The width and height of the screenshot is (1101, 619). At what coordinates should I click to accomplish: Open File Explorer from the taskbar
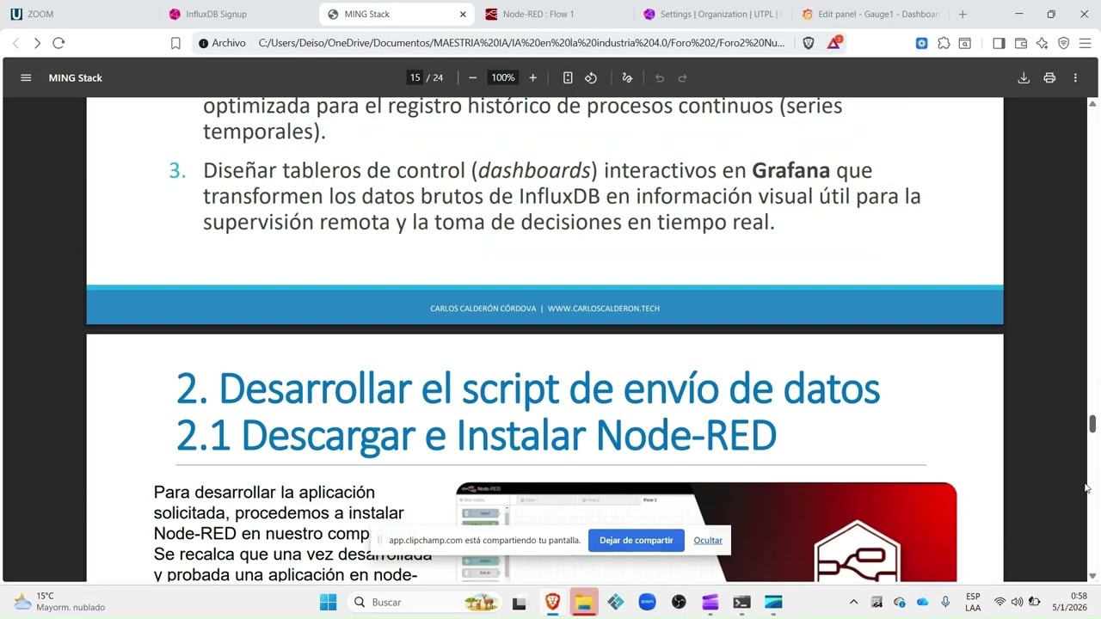click(x=584, y=602)
